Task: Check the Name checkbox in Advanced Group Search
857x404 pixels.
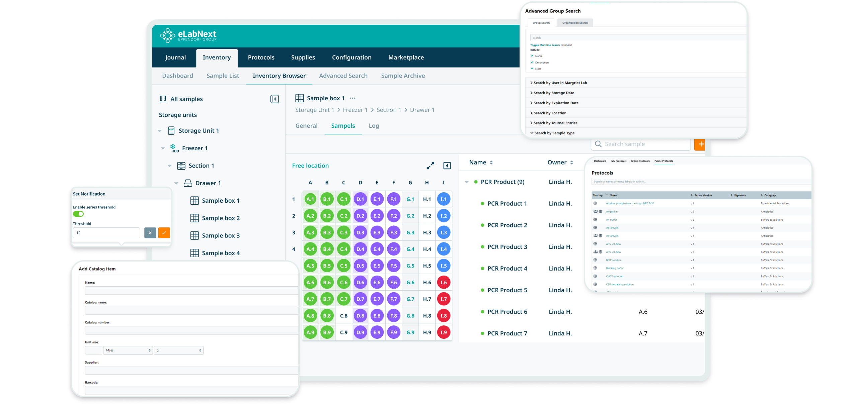Action: [x=532, y=56]
